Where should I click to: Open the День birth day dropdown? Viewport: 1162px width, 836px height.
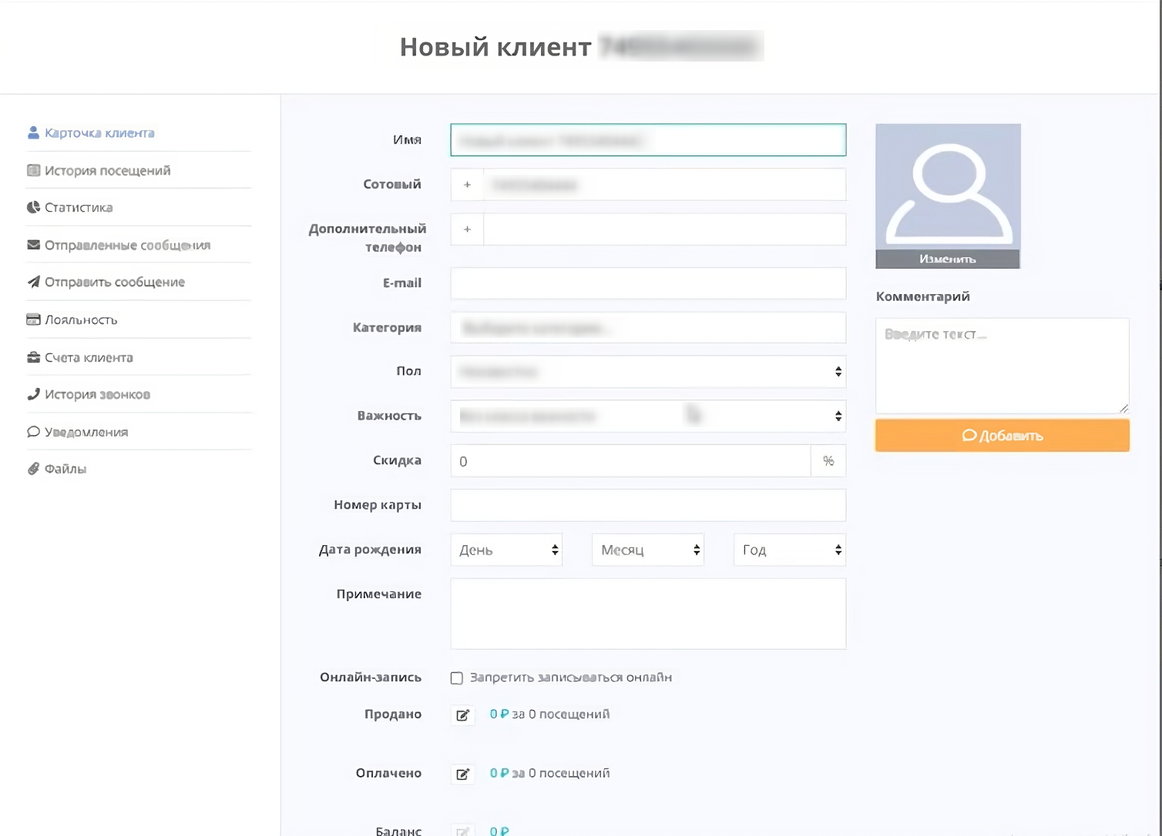(x=506, y=550)
